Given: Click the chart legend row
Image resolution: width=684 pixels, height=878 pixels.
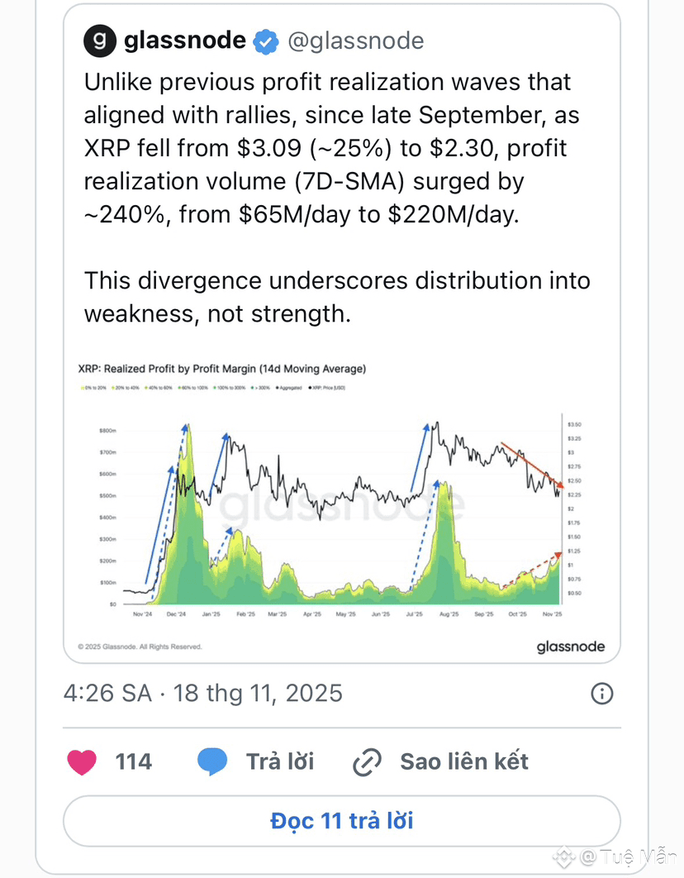Looking at the screenshot, I should click(212, 388).
